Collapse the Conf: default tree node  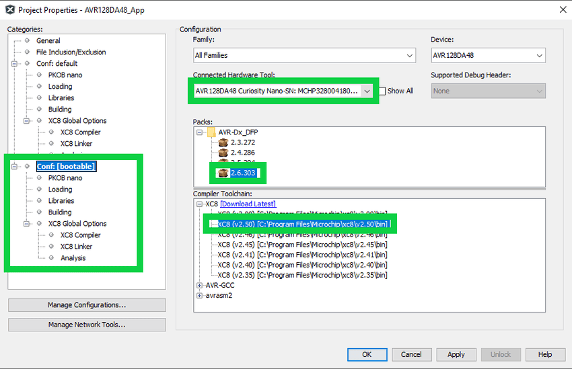pyautogui.click(x=14, y=64)
